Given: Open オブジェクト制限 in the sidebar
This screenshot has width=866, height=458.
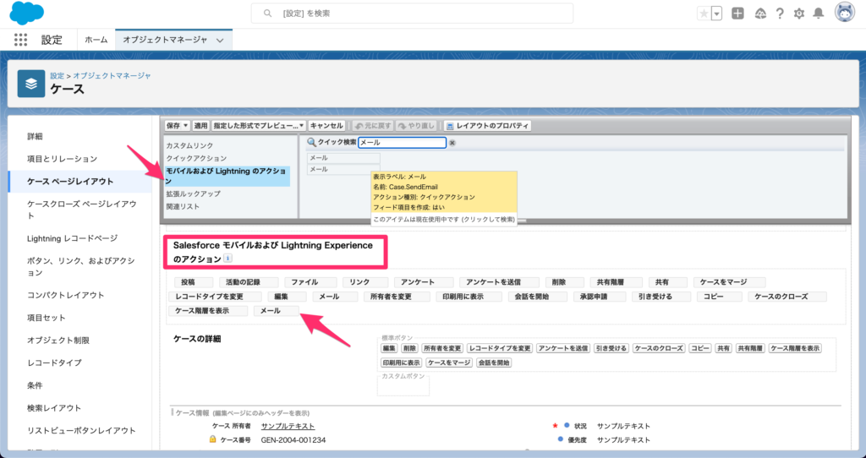Looking at the screenshot, I should point(58,341).
